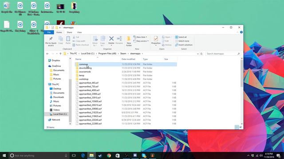The height and width of the screenshot is (159, 284).
Task: Open Steam from taskbar
Action: (x=100, y=155)
